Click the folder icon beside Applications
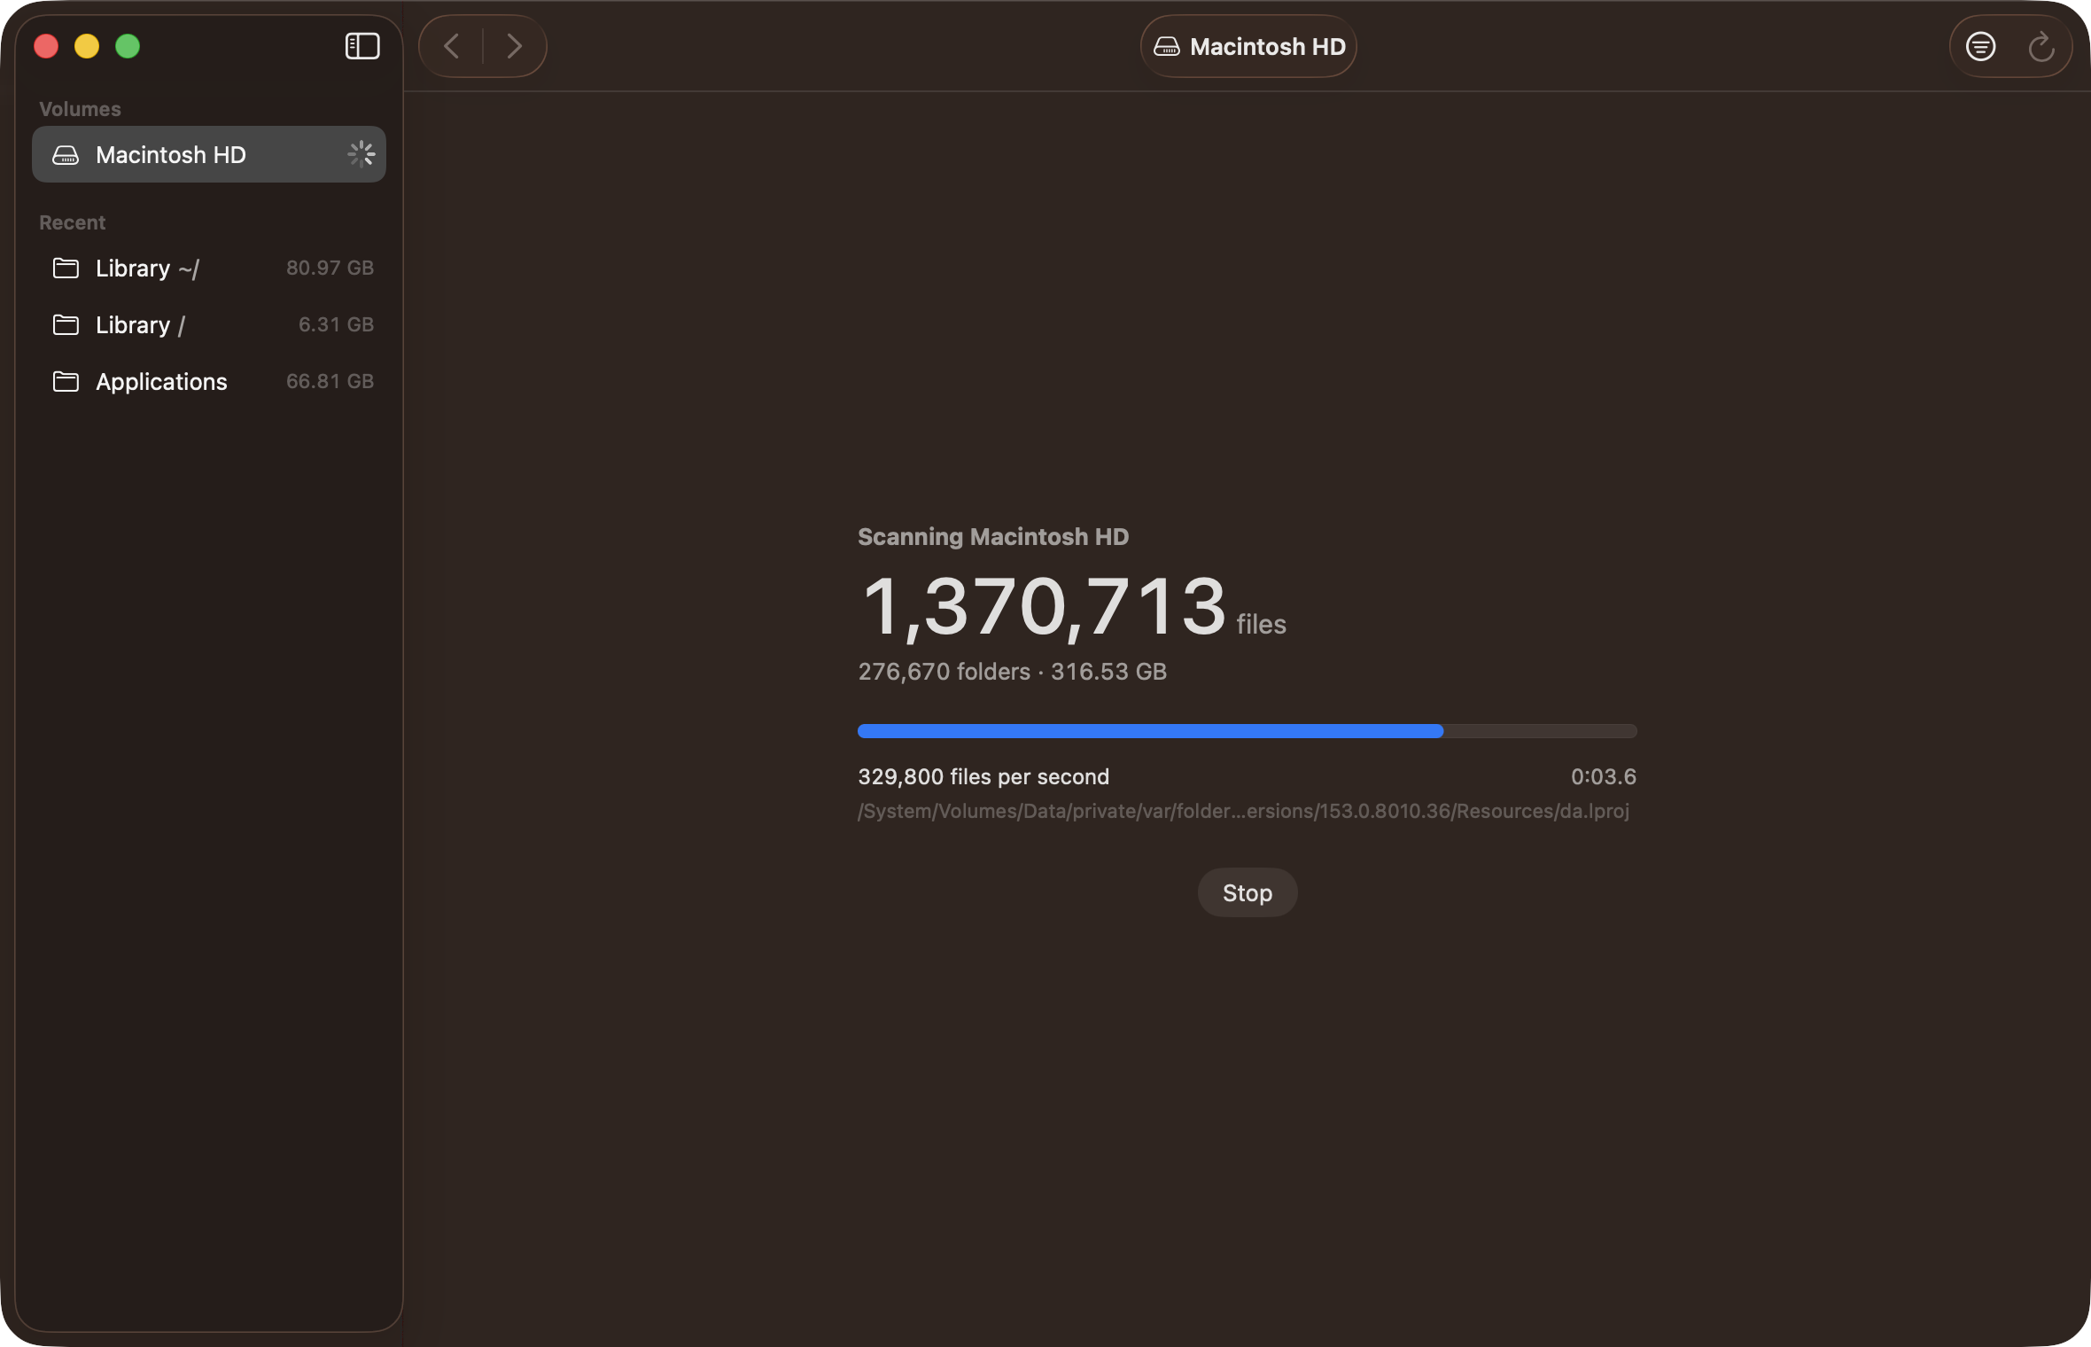This screenshot has height=1347, width=2091. [x=66, y=381]
